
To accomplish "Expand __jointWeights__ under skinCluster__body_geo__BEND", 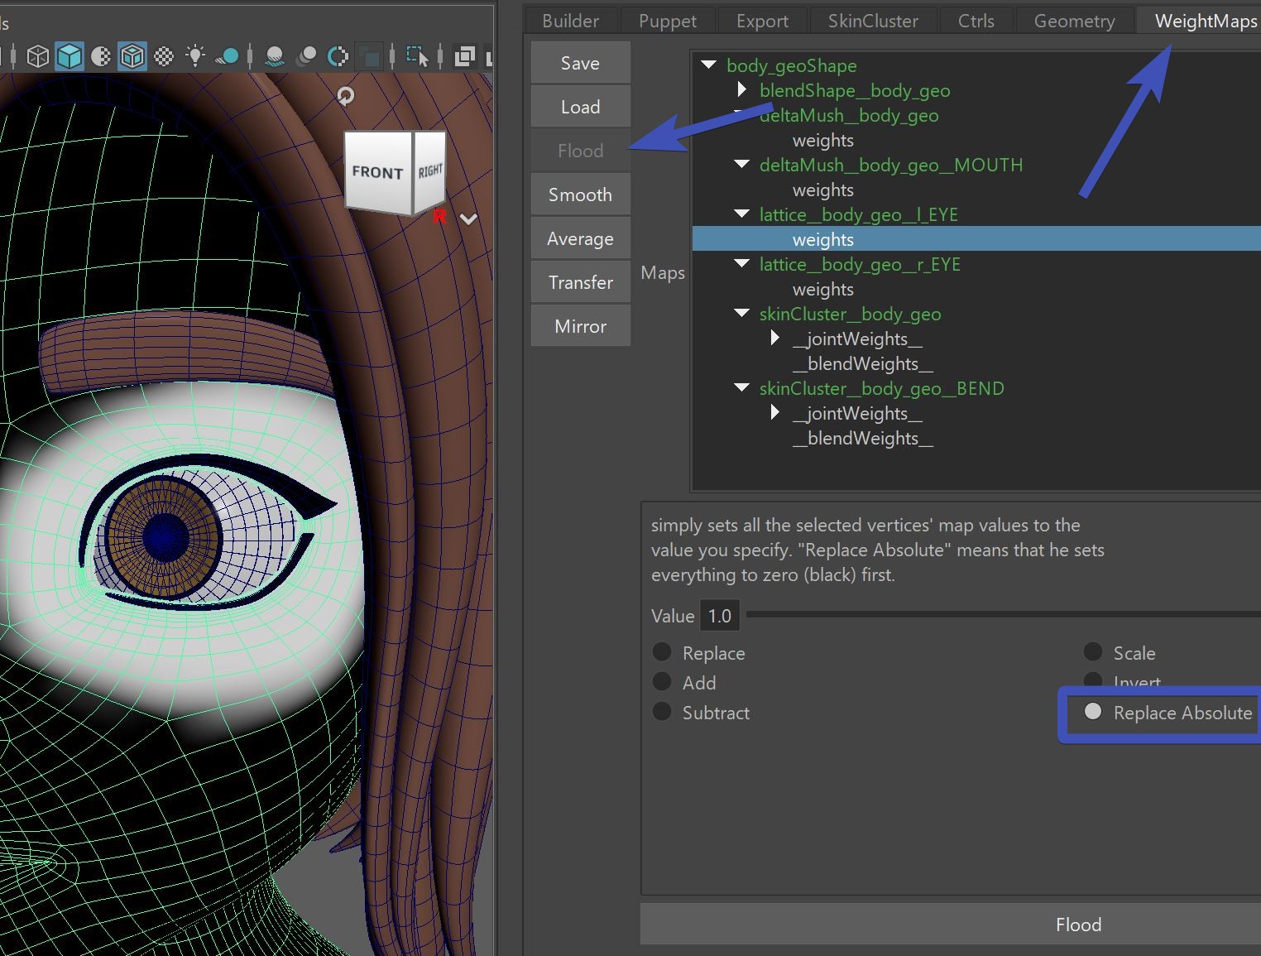I will [775, 412].
